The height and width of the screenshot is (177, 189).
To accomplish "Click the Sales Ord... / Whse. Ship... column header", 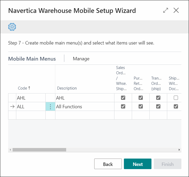I will coord(121,78).
